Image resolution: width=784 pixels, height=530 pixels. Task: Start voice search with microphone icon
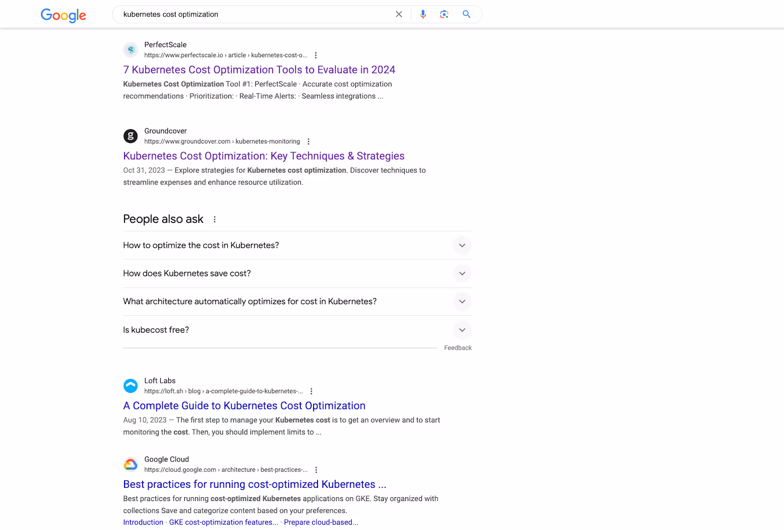[423, 14]
